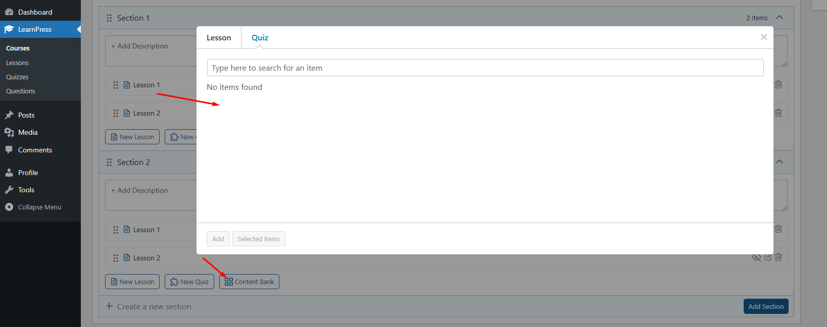Open Quizzes submenu under LearnPress
Screen dimensions: 827x327
(x=17, y=77)
